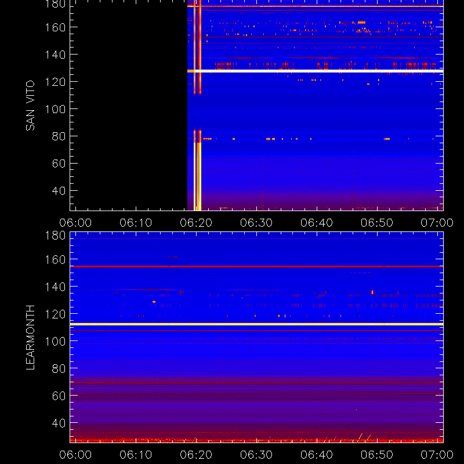The image size is (464, 464).
Task: Click the LEARMONTH axis title
Action: 30,338
